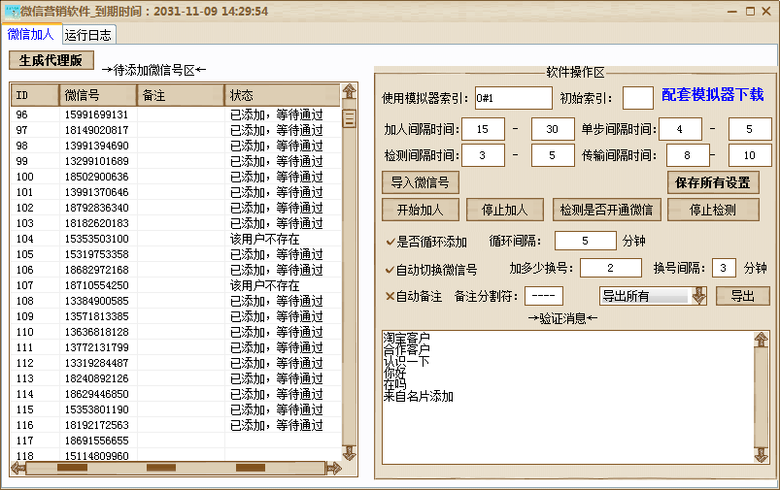Click the 初始索引 input field

point(638,98)
